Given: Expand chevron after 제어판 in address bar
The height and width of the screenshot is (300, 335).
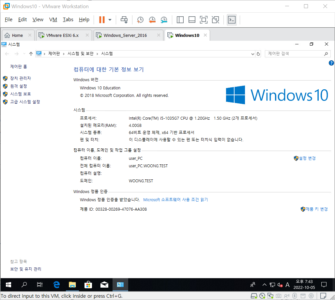Looking at the screenshot, I should pos(64,54).
